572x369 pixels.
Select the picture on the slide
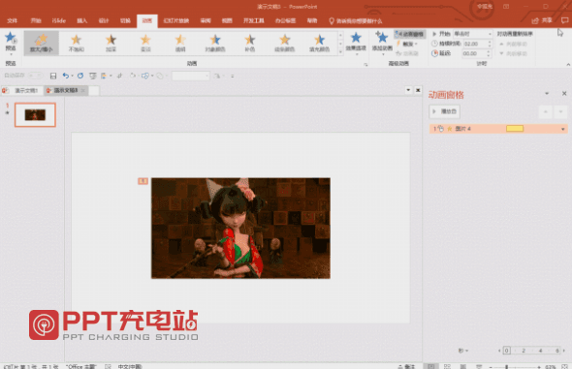(240, 229)
